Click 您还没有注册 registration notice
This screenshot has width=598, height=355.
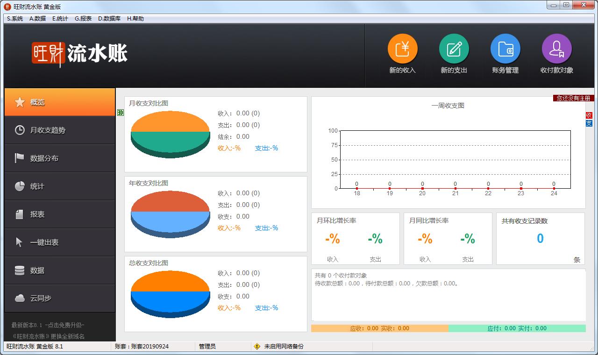[x=574, y=98]
